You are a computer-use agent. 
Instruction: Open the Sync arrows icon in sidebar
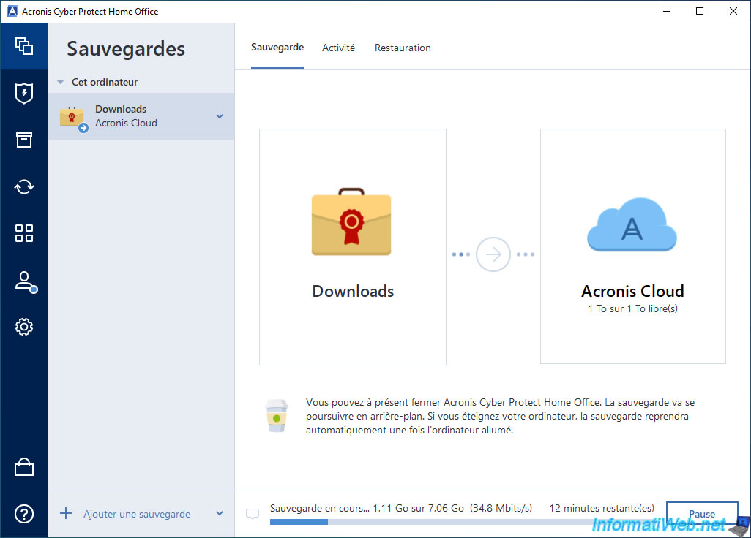24,186
